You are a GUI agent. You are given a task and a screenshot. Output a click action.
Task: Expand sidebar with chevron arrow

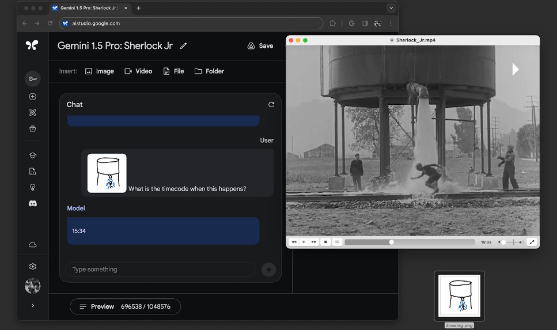tap(33, 305)
